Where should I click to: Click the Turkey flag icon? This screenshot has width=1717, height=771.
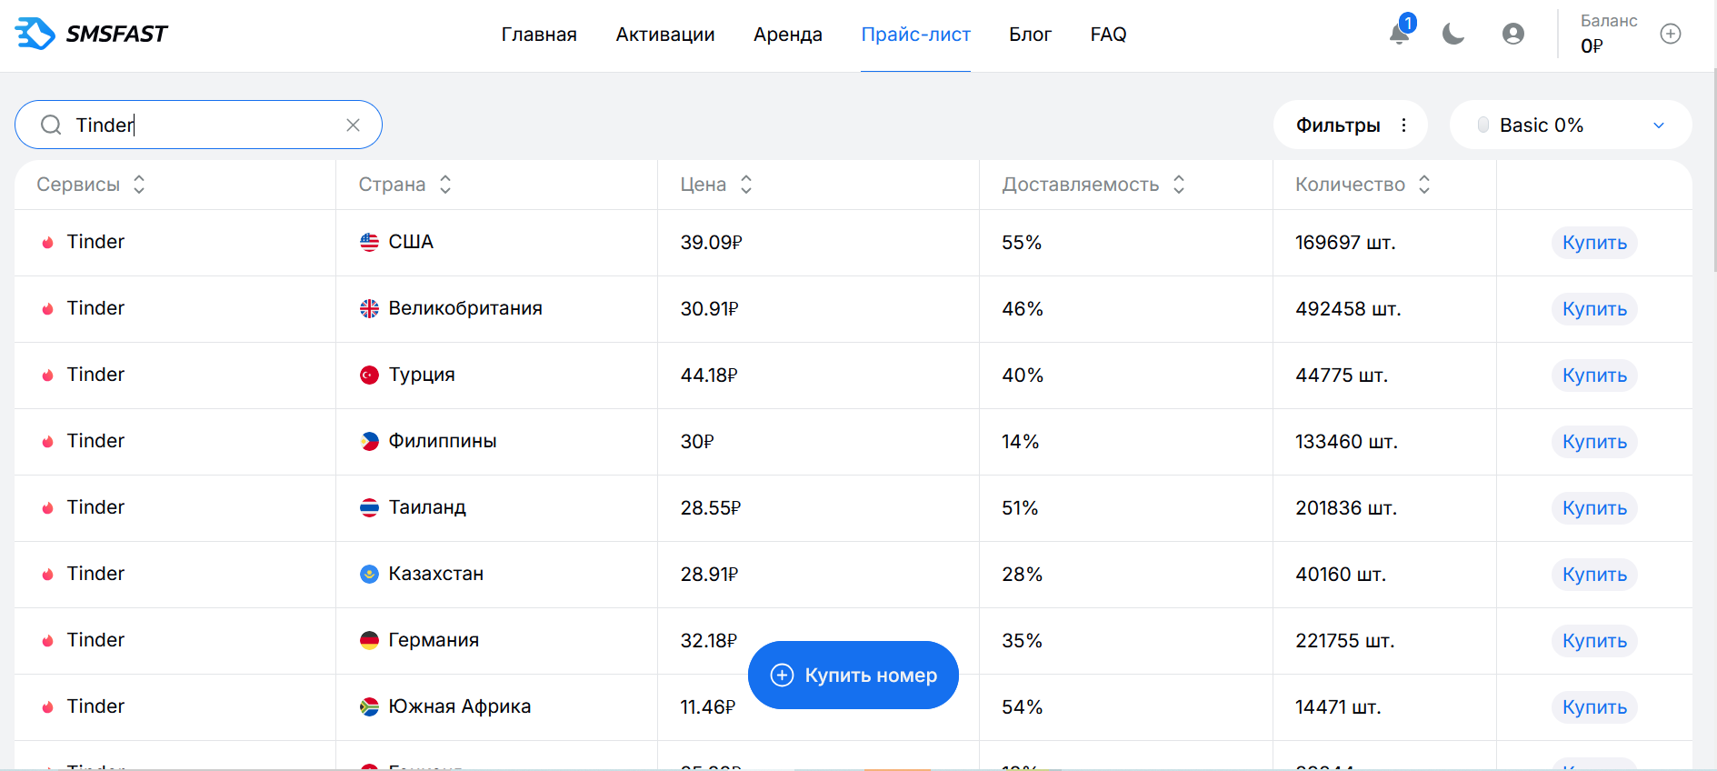(x=369, y=375)
